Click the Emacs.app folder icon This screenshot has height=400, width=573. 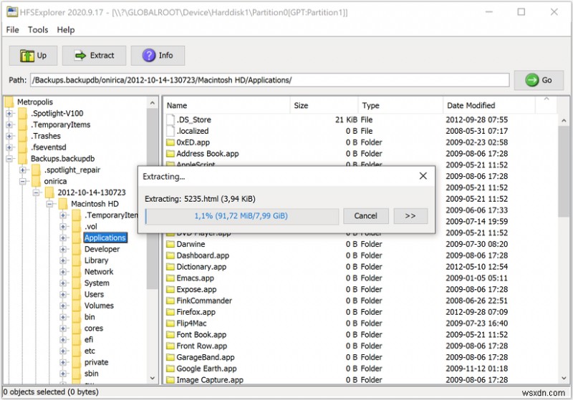(170, 278)
